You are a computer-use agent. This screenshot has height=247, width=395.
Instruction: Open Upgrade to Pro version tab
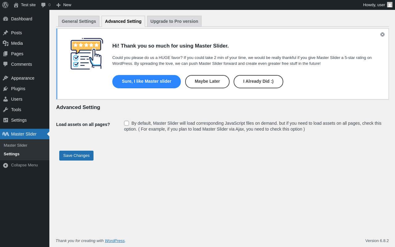coord(174,21)
